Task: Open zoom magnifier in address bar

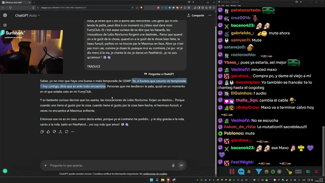Action: tap(133, 8)
